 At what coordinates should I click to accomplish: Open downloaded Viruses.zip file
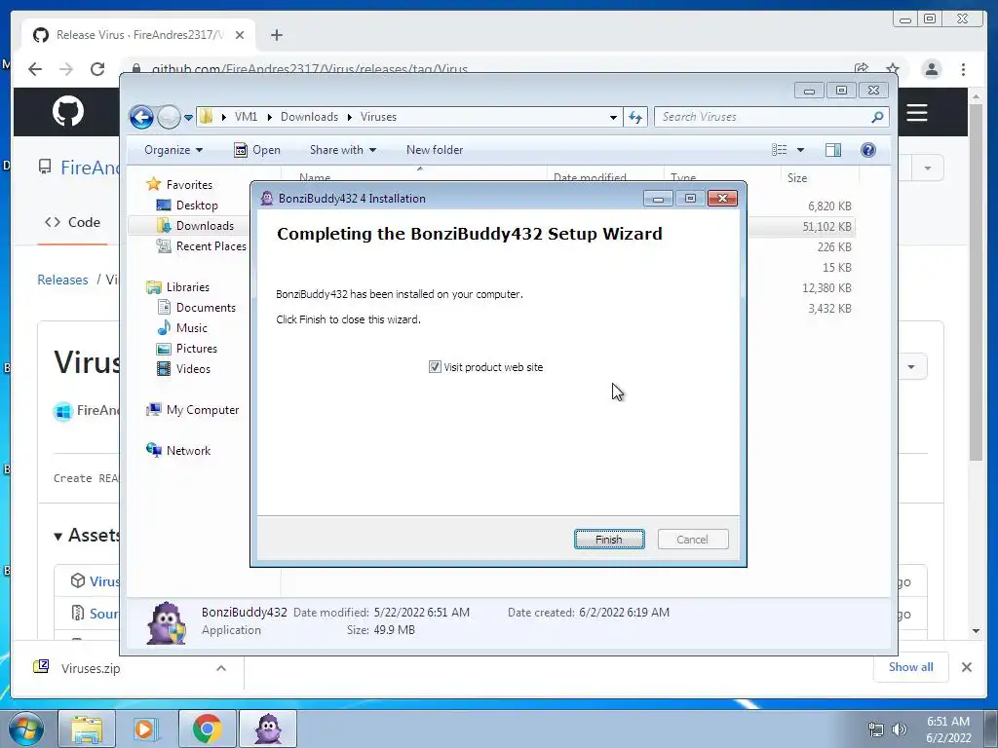point(91,668)
